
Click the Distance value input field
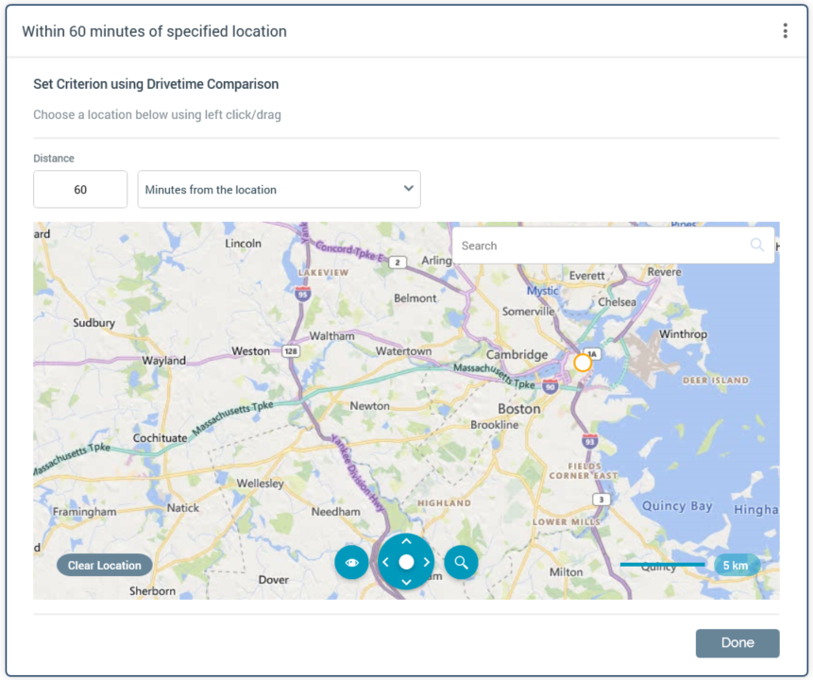pyautogui.click(x=80, y=190)
